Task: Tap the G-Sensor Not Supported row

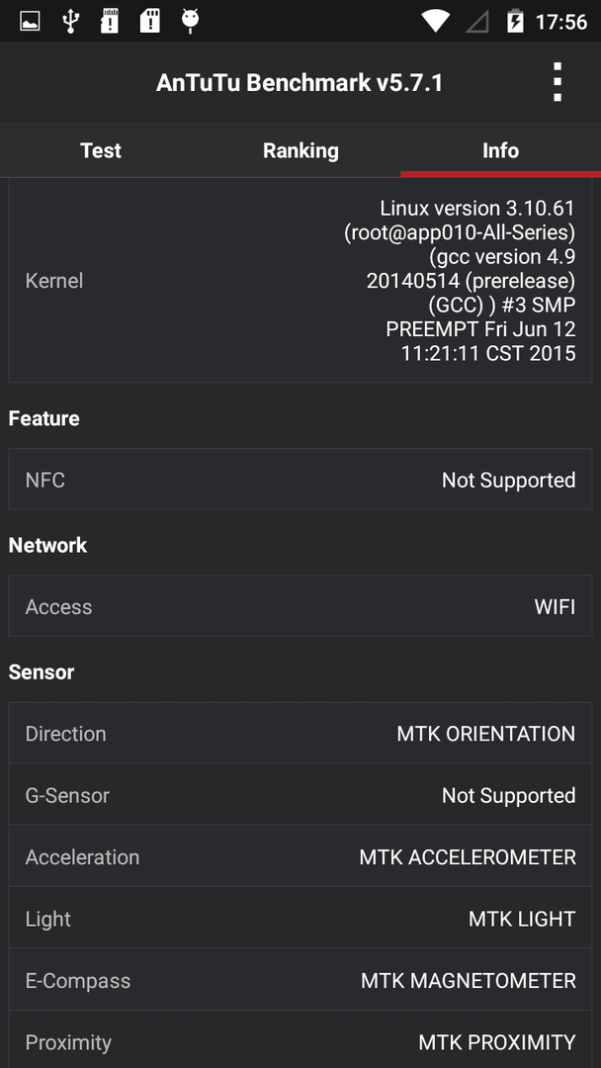Action: 300,795
